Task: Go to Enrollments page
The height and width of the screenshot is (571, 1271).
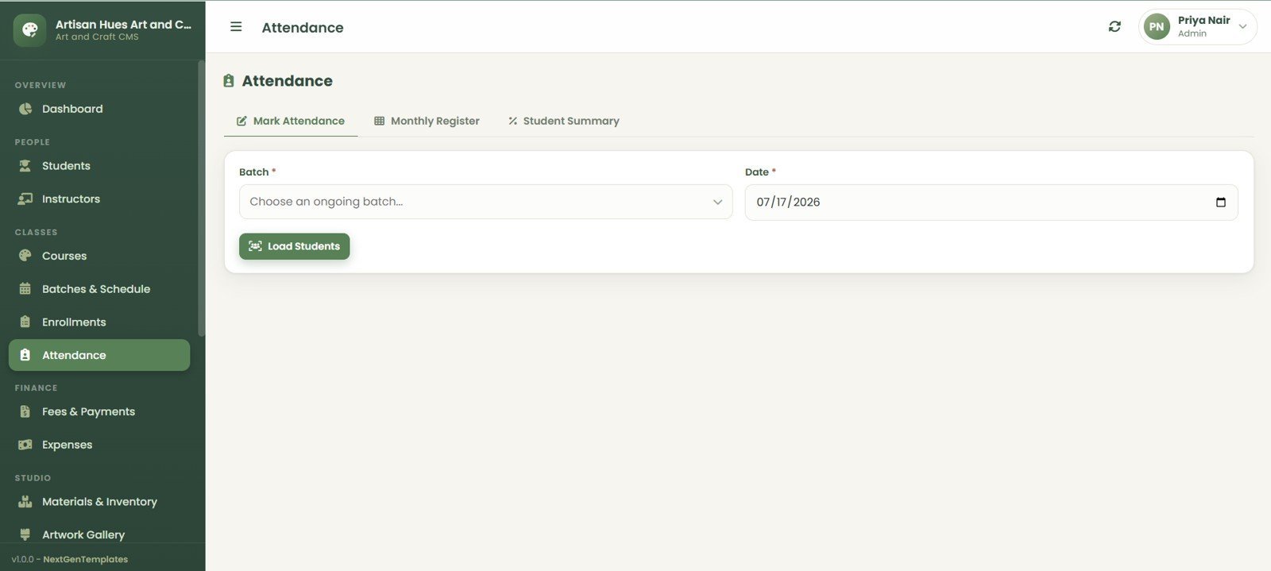Action: pyautogui.click(x=99, y=322)
